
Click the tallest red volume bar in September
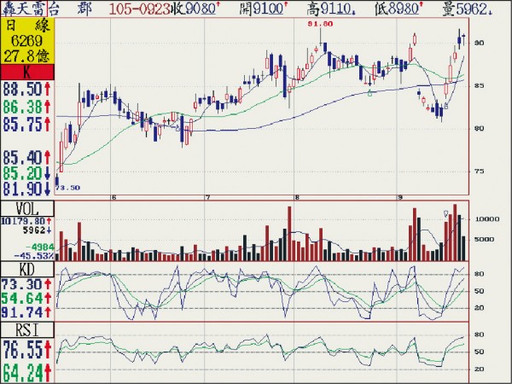[455, 232]
